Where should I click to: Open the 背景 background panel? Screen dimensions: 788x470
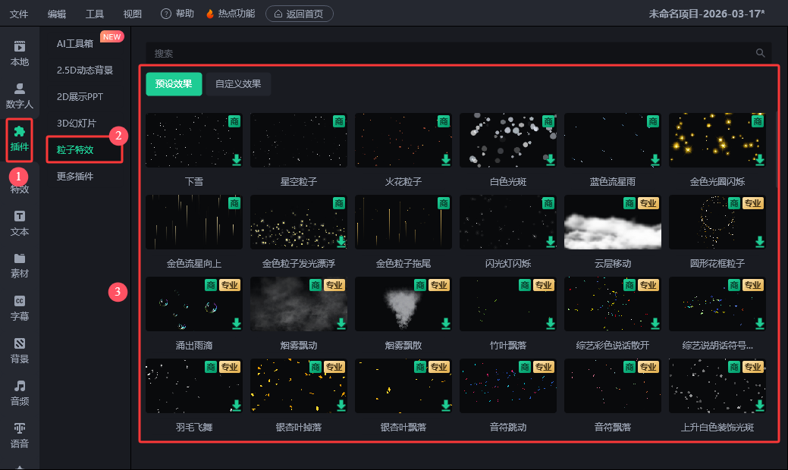click(x=20, y=350)
